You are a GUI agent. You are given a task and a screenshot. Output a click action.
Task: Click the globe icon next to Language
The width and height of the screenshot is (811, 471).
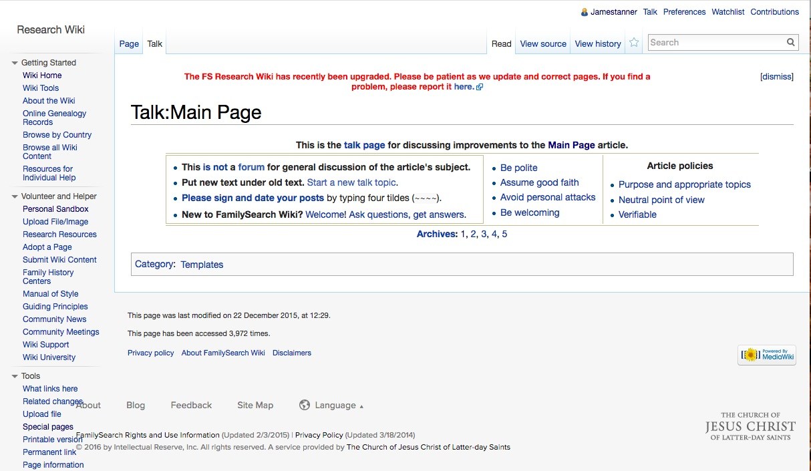pyautogui.click(x=305, y=405)
